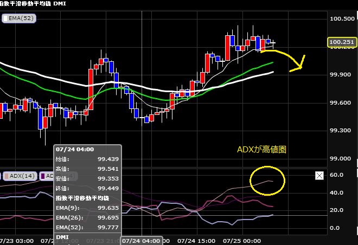358x245 pixels.
Task: Click the 99.600 price axis label
Action: click(340, 102)
